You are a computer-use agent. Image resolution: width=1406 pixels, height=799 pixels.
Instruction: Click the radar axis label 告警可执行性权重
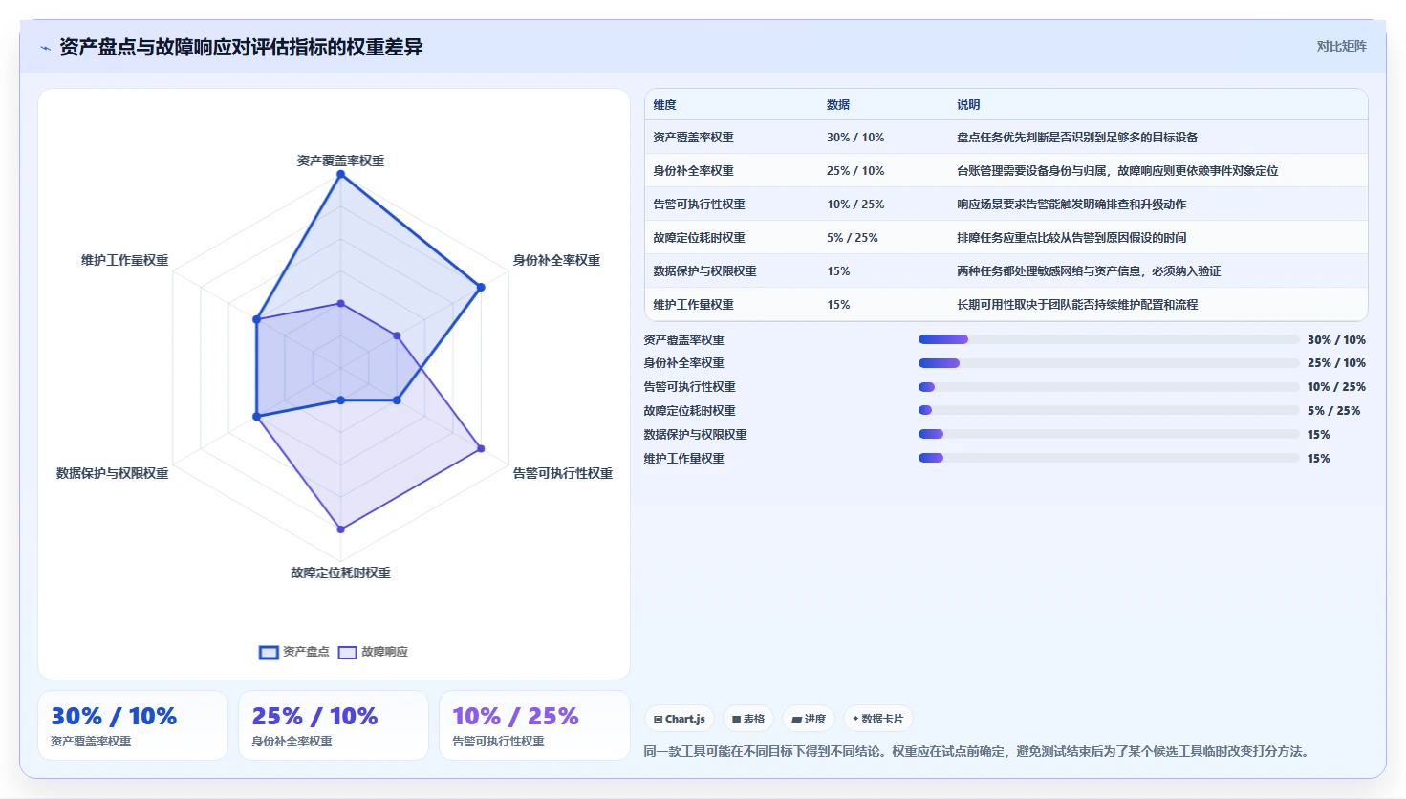pyautogui.click(x=563, y=473)
